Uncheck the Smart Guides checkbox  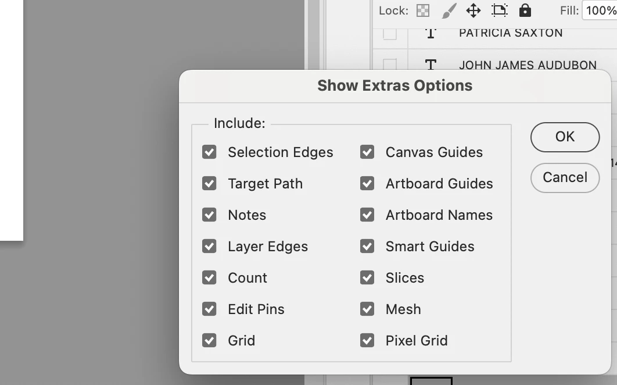click(367, 246)
